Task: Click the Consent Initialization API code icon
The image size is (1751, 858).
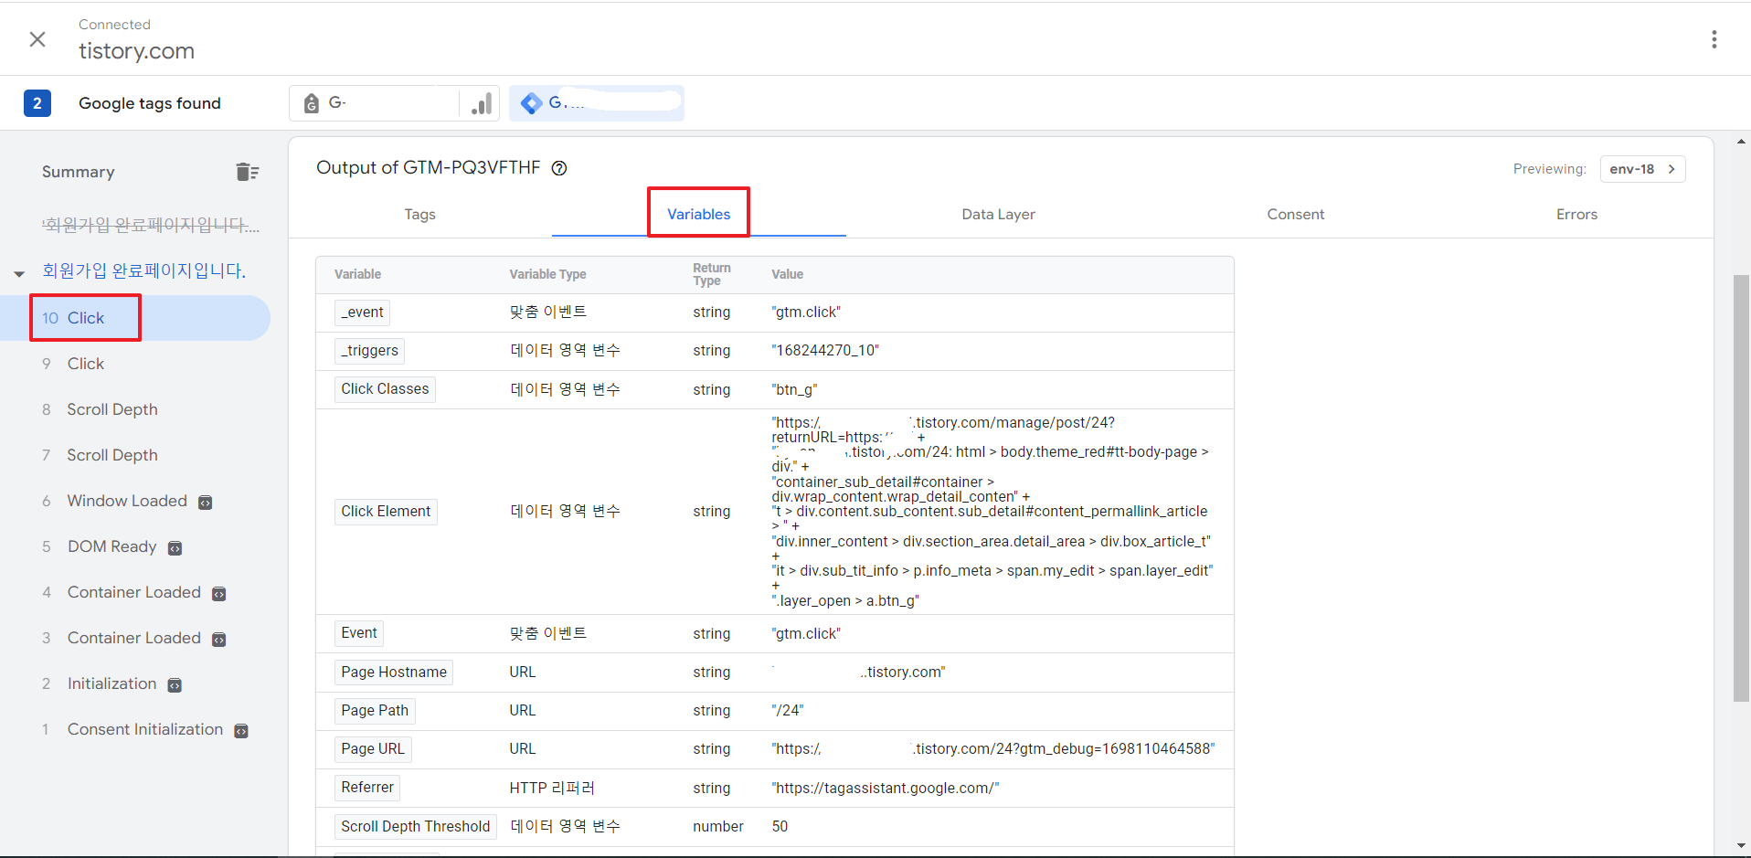Action: pos(241,731)
